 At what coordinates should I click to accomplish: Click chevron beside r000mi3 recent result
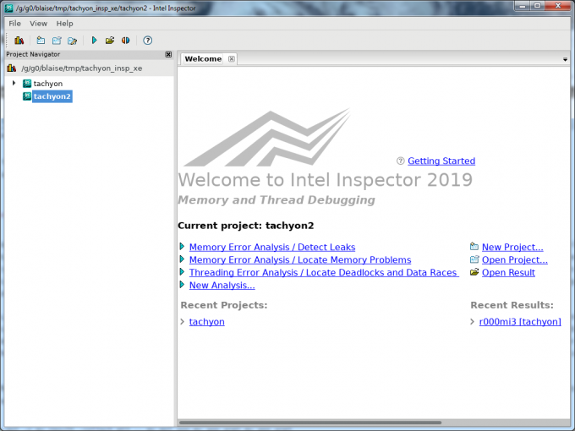(x=473, y=322)
